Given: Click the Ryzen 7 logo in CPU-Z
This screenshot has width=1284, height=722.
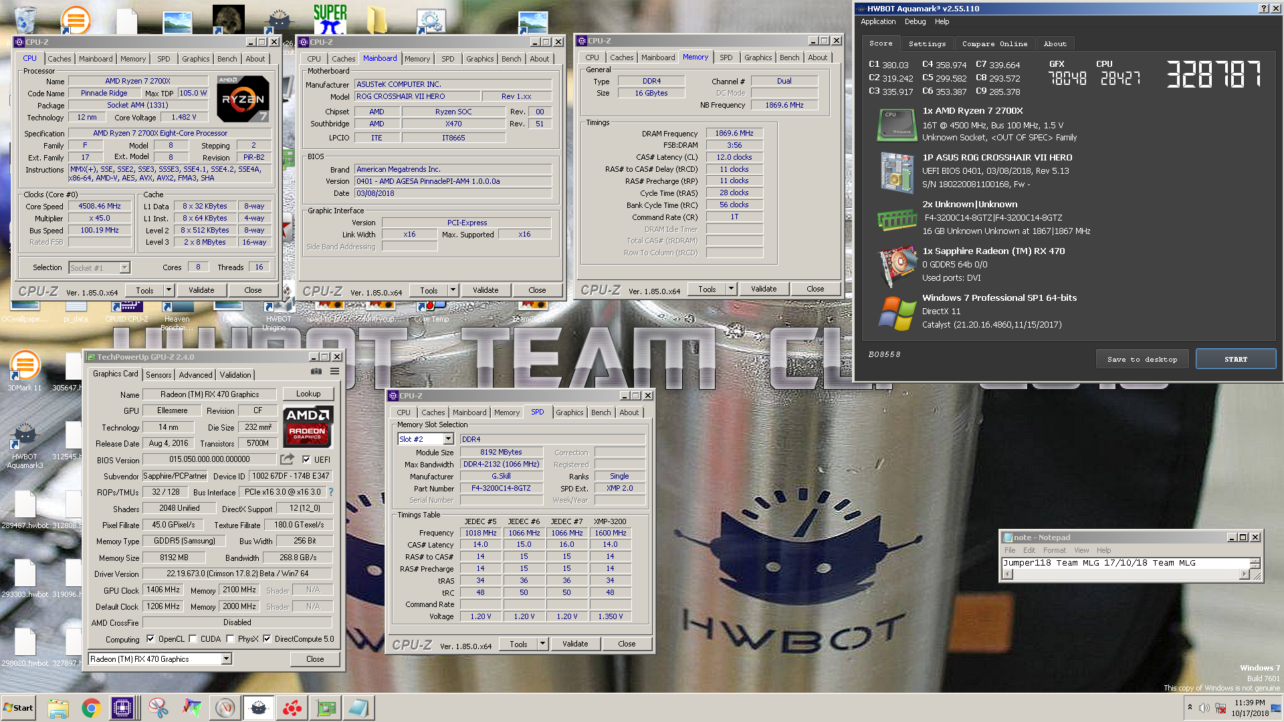Looking at the screenshot, I should [243, 99].
